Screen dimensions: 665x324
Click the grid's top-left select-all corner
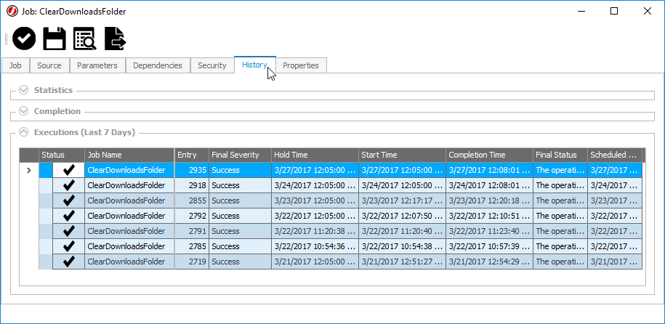[29, 155]
